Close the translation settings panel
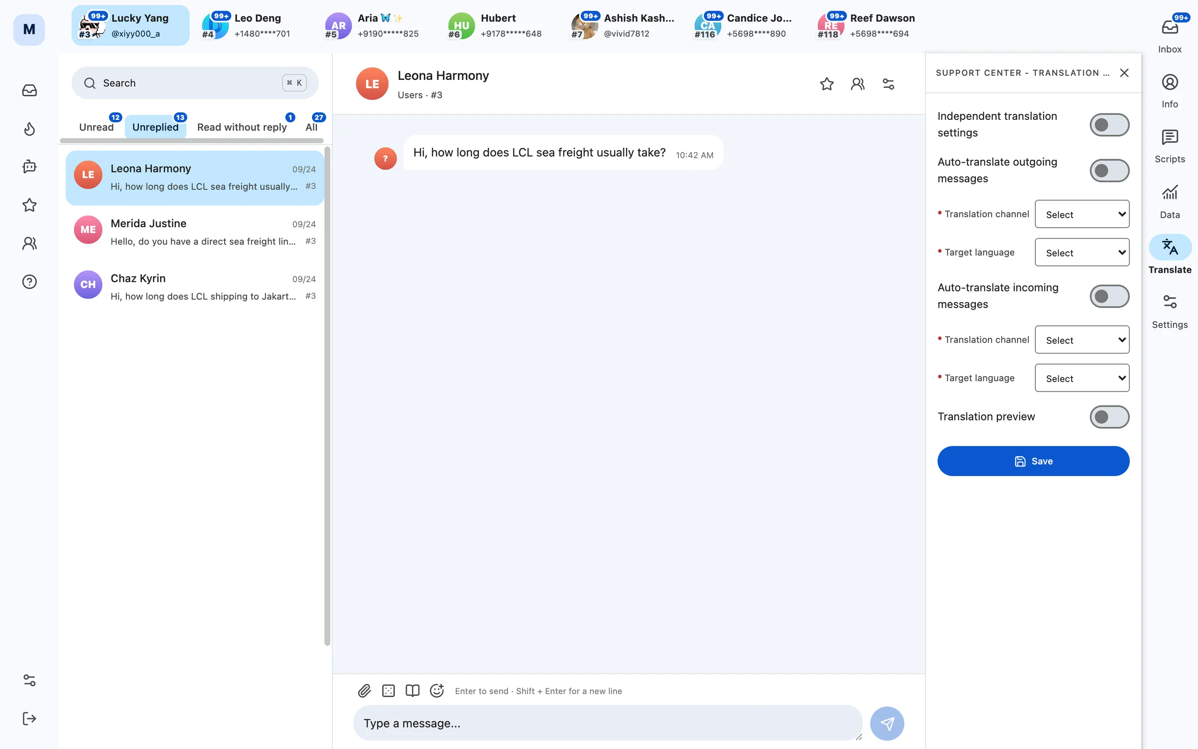The height and width of the screenshot is (749, 1198). (x=1124, y=73)
